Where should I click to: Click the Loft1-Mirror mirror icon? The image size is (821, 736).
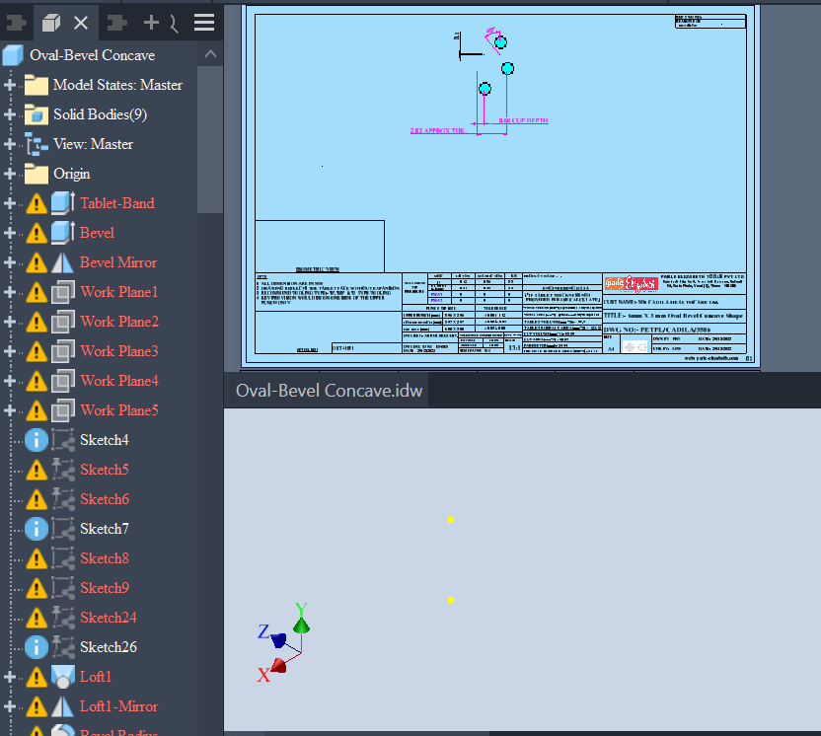(62, 706)
